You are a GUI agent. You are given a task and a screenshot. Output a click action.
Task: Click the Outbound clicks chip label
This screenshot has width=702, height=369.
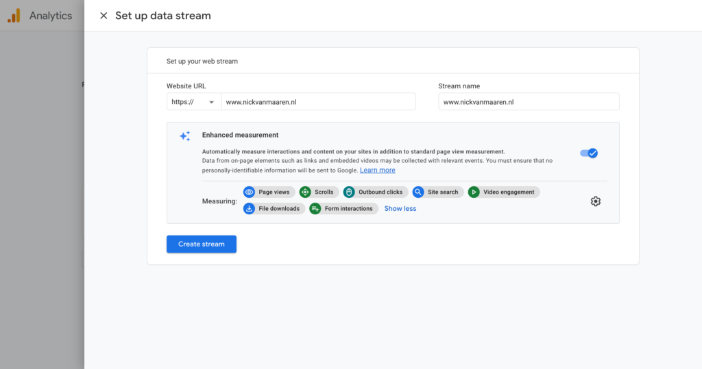click(x=380, y=192)
